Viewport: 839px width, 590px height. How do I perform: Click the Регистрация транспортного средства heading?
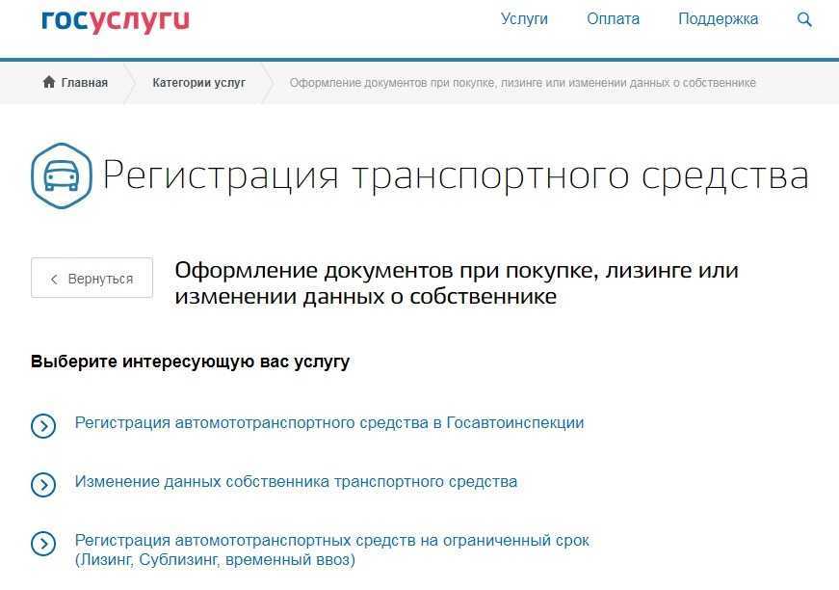point(455,176)
